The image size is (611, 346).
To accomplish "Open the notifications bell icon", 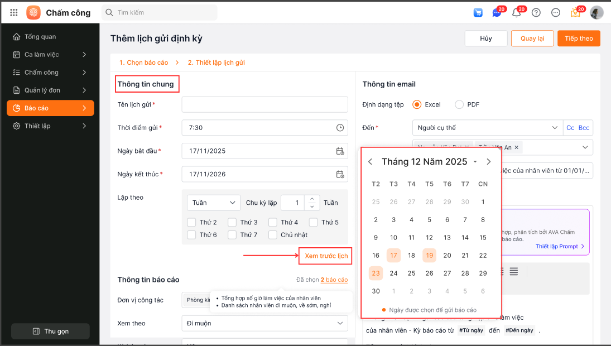I will coord(516,13).
